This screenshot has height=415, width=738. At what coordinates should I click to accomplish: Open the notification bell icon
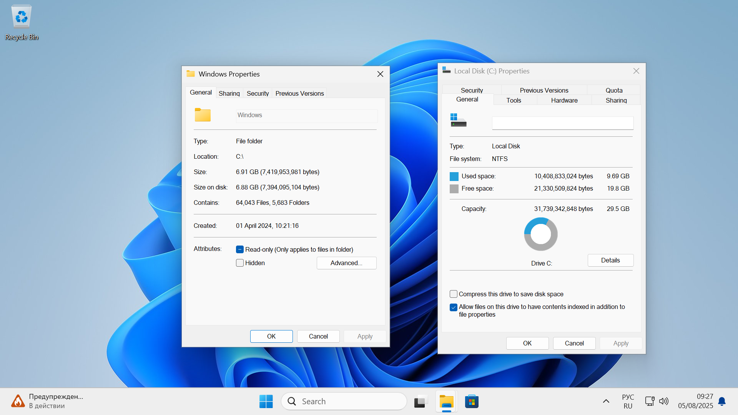point(722,401)
